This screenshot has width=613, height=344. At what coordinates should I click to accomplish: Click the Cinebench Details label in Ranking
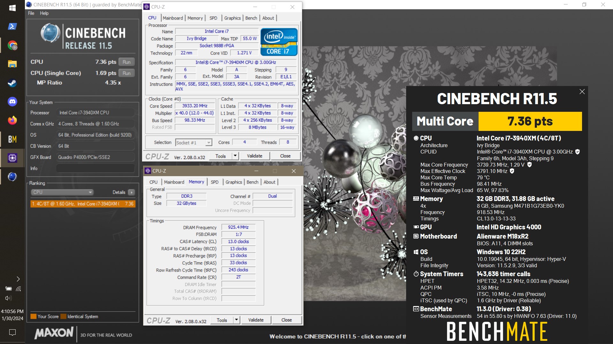point(119,192)
